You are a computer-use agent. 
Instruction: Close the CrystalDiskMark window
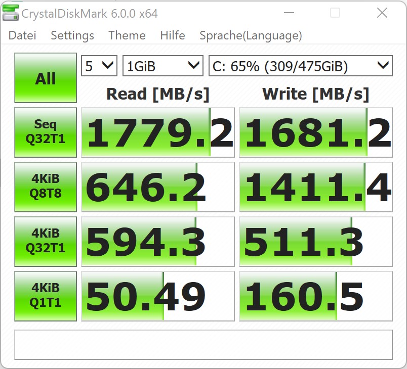coord(382,13)
